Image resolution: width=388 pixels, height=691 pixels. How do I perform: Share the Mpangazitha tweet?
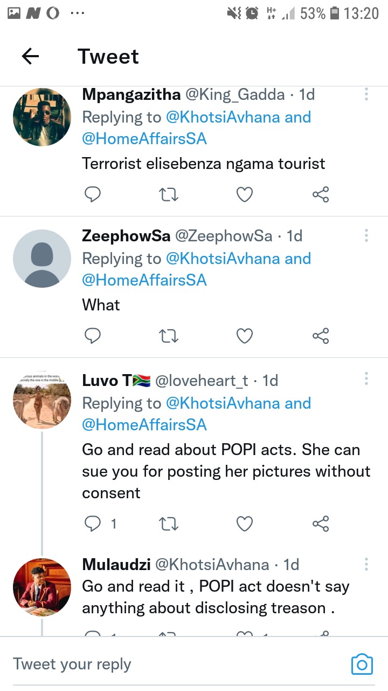coord(321,194)
